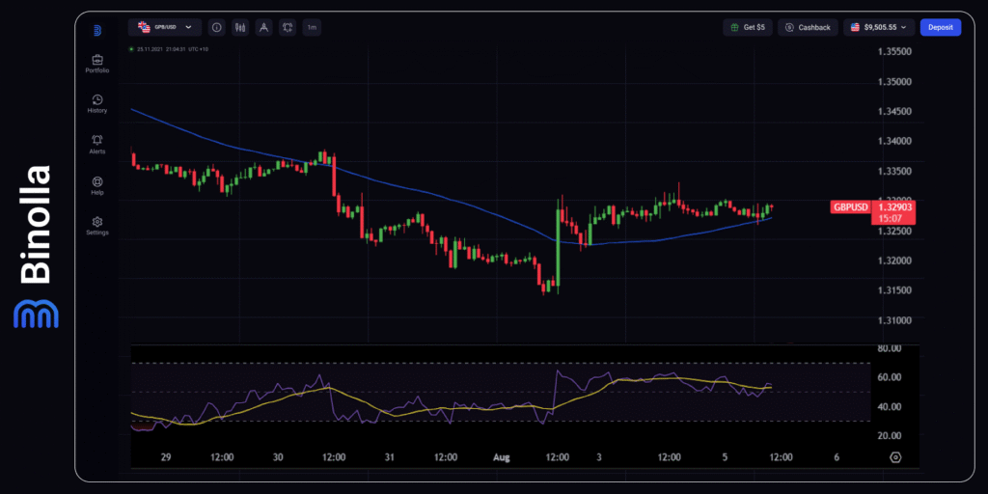
Task: Open Settings gear in sidebar
Action: tap(96, 225)
